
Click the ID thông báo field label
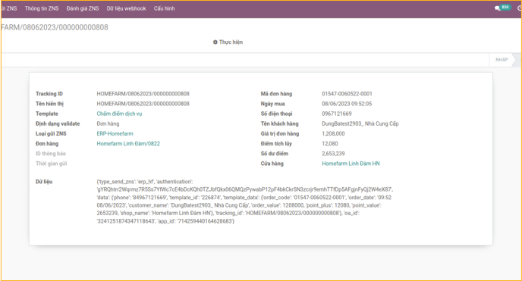click(51, 154)
